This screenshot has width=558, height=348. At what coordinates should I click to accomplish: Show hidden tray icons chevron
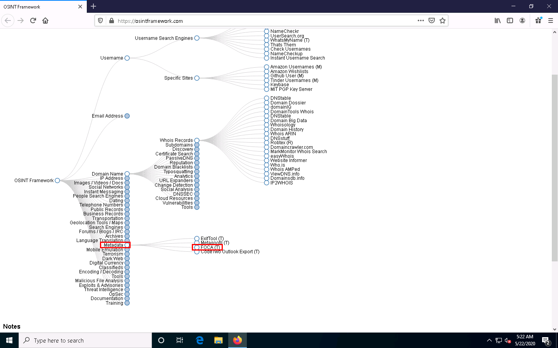(x=489, y=340)
